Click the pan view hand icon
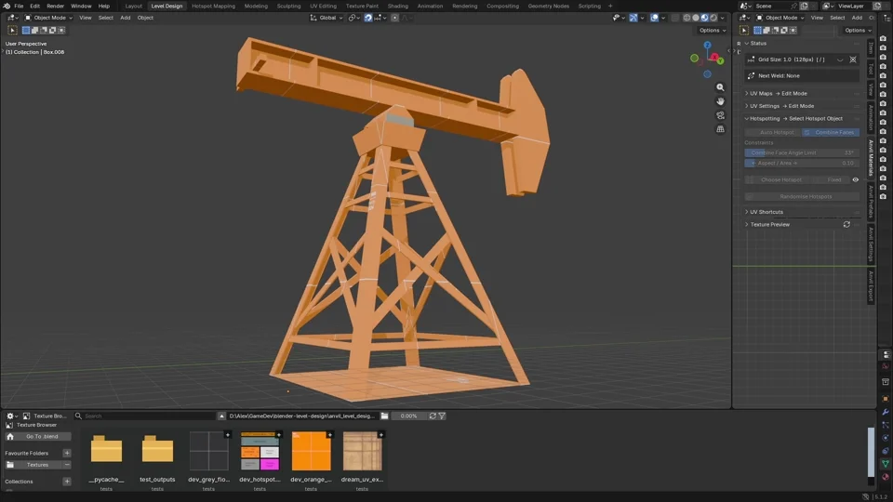 pyautogui.click(x=720, y=101)
